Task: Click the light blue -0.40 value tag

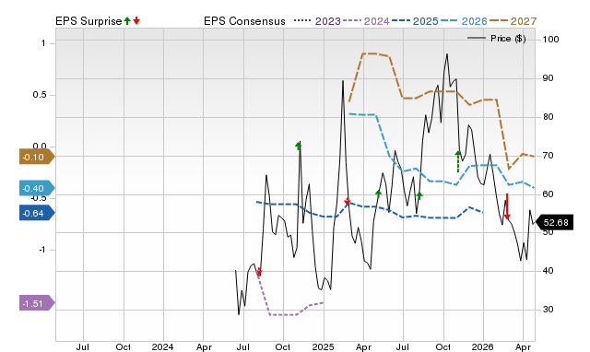Action: [37, 188]
